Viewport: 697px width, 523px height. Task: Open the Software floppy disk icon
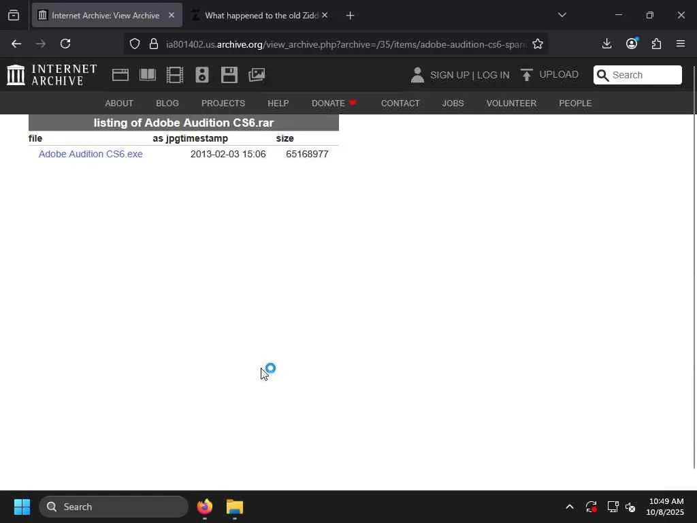click(x=229, y=75)
